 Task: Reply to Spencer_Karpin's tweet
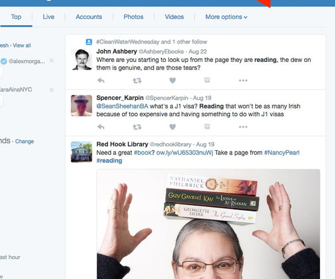click(x=101, y=127)
